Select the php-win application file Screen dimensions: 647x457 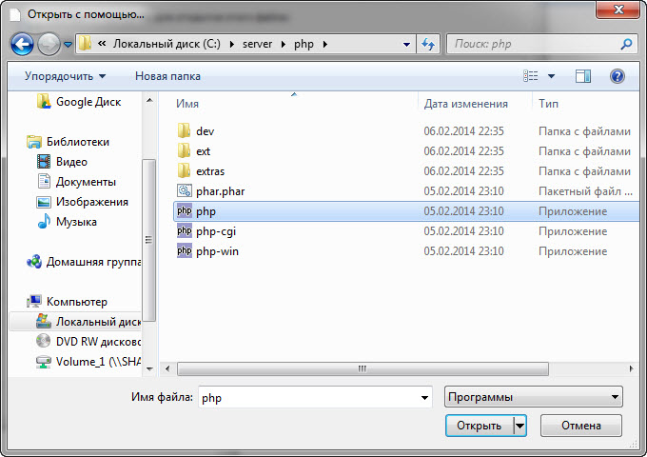(216, 251)
